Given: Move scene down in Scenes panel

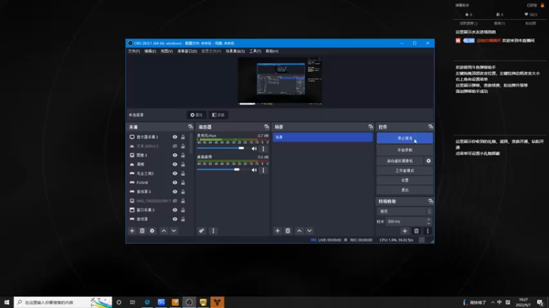Looking at the screenshot, I should click(x=309, y=231).
